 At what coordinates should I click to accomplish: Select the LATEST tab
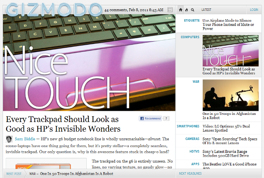point(206,10)
